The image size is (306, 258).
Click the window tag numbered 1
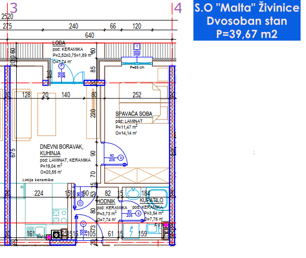tap(137, 47)
